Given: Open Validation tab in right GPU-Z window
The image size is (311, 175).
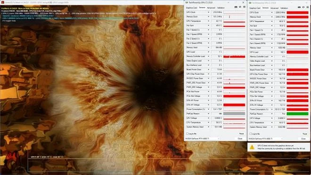Looking at the screenshot, I should pos(284,8).
